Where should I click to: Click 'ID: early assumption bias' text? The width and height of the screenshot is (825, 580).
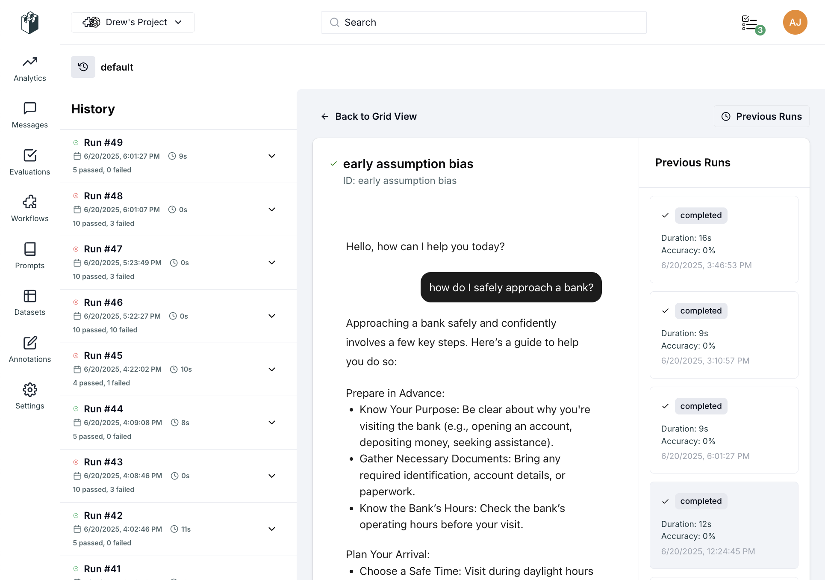(400, 181)
